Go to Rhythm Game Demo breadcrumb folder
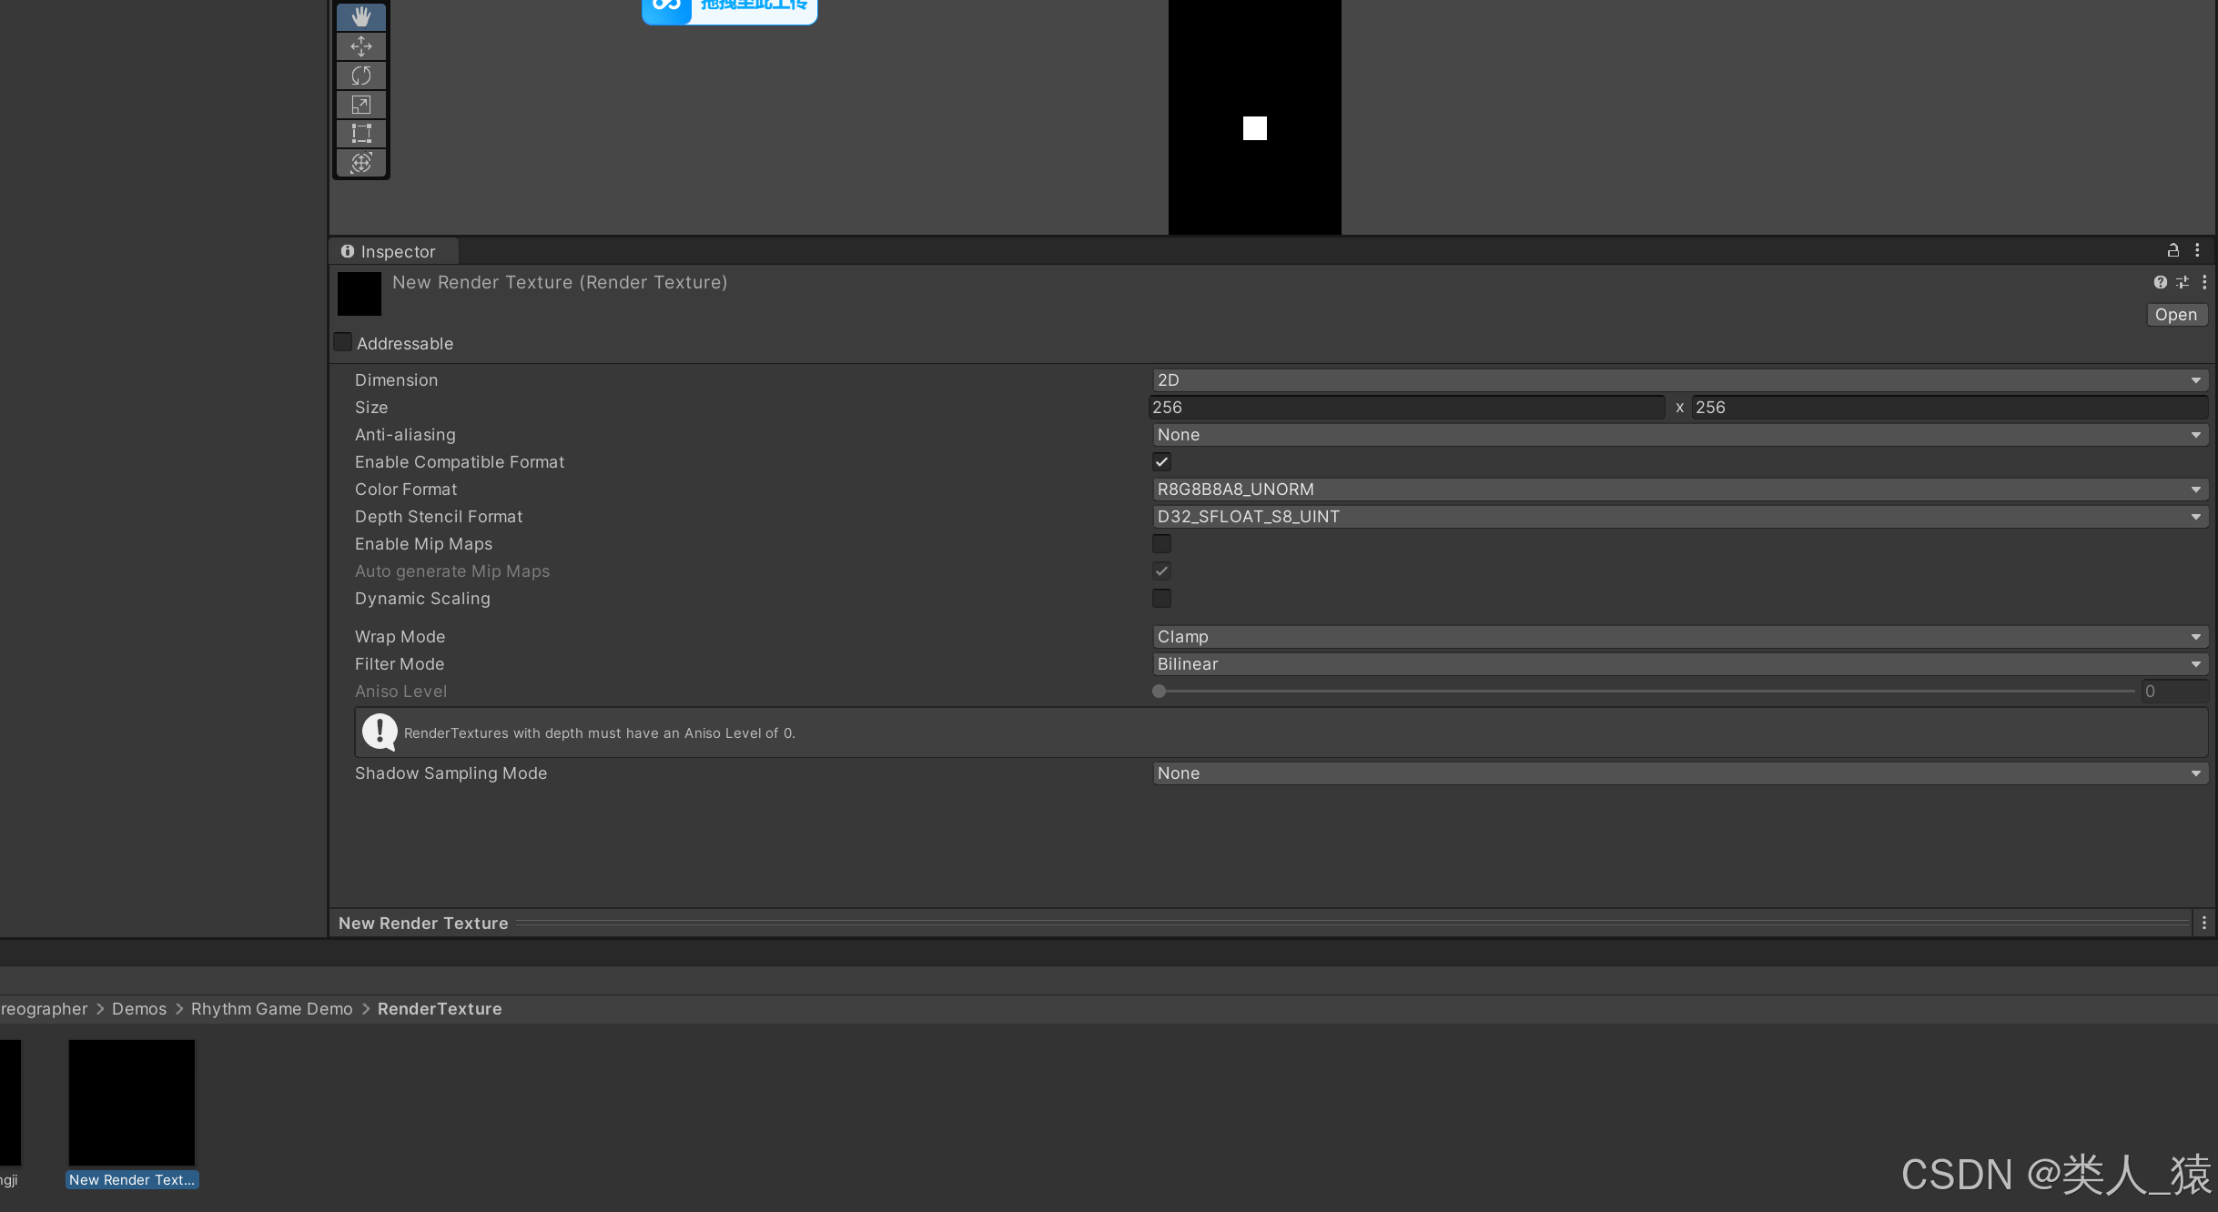The image size is (2218, 1212). [x=271, y=1009]
